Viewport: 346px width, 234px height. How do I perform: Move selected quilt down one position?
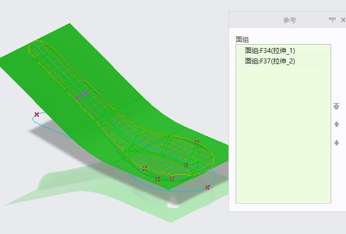coord(336,143)
